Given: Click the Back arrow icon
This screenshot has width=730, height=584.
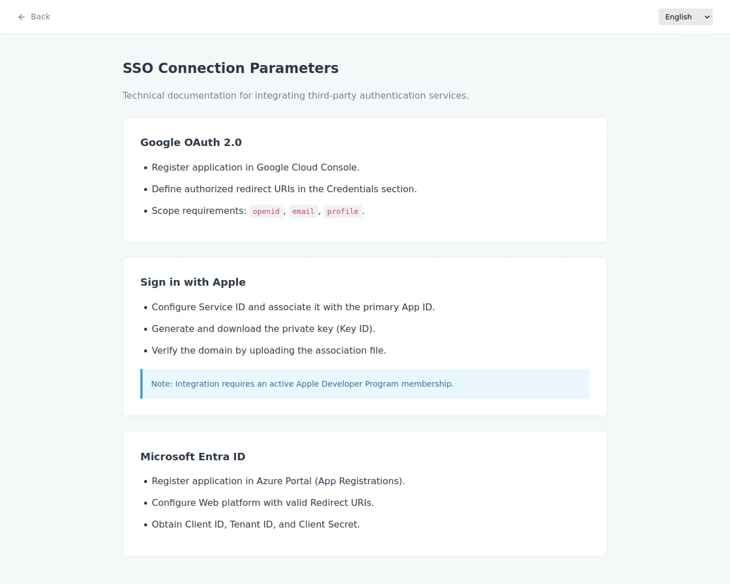Looking at the screenshot, I should pyautogui.click(x=22, y=17).
